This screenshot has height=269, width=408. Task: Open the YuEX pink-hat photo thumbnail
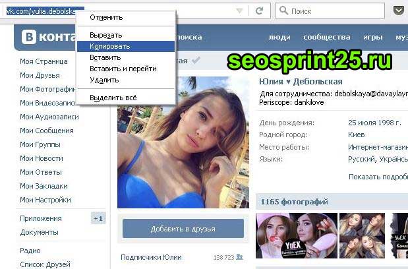point(297,235)
